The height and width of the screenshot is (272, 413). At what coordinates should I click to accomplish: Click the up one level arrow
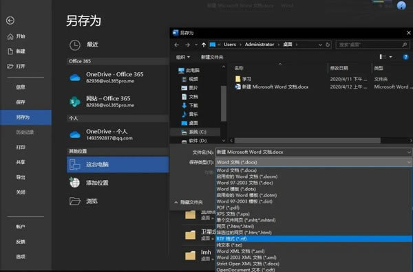[204, 45]
